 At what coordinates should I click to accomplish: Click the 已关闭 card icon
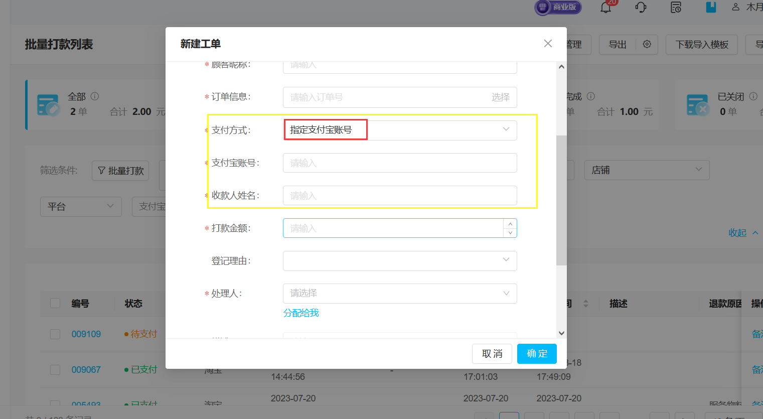[698, 105]
